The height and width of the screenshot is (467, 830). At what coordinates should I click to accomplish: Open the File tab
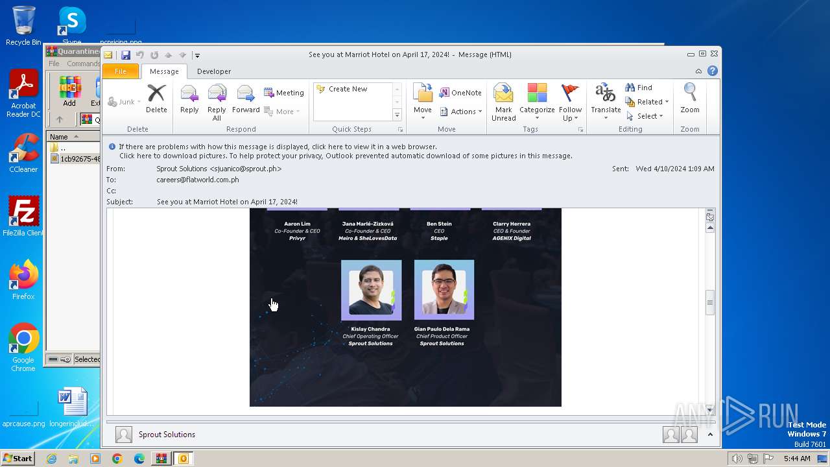pyautogui.click(x=121, y=71)
